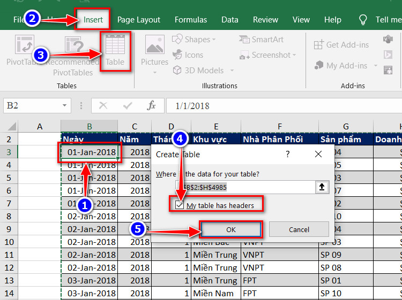Click the People Graph add-in icon
The height and width of the screenshot is (300, 402).
(388, 70)
